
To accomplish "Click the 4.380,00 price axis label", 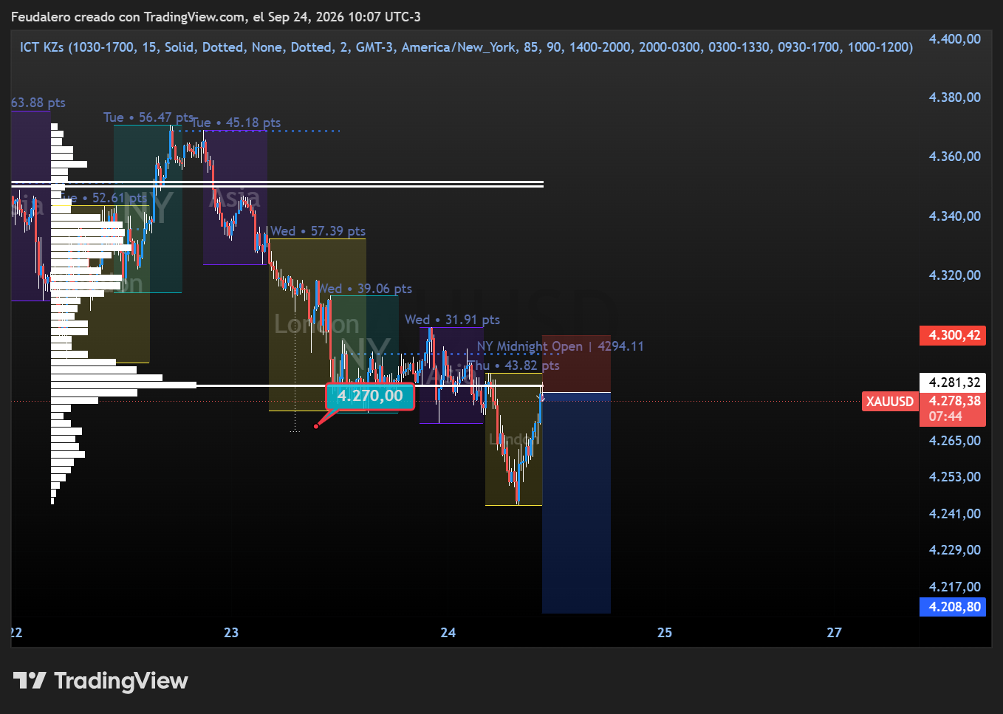I will click(954, 97).
